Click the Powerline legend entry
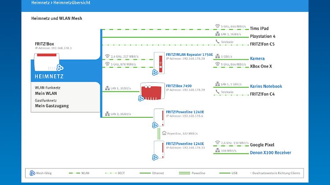Screen dimensions: 330x185 [192, 173]
